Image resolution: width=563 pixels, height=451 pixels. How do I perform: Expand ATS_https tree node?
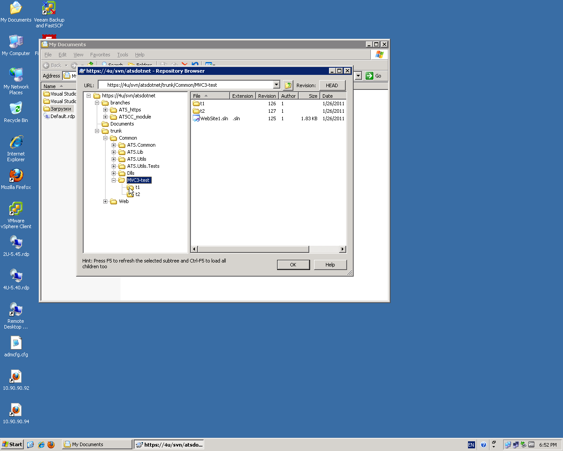coord(105,110)
